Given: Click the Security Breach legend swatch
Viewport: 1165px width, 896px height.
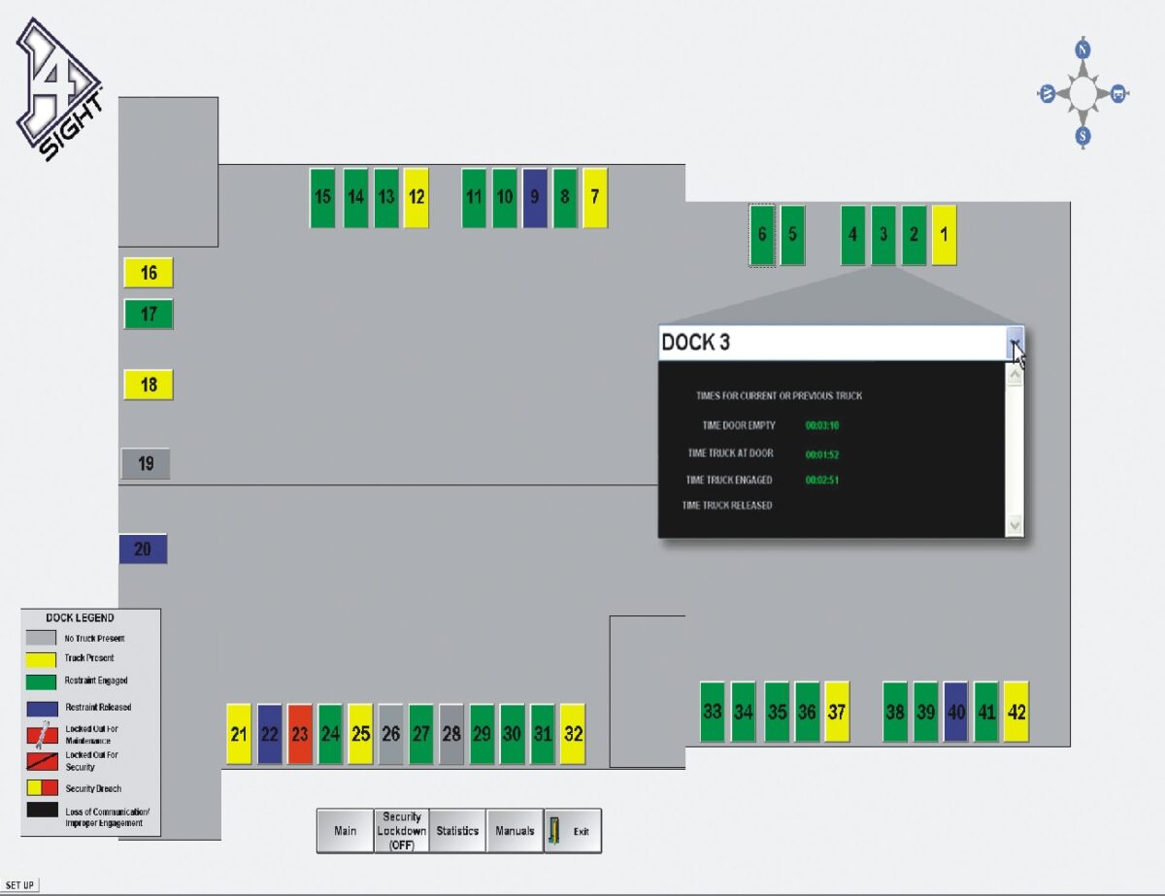Looking at the screenshot, I should pos(43,789).
